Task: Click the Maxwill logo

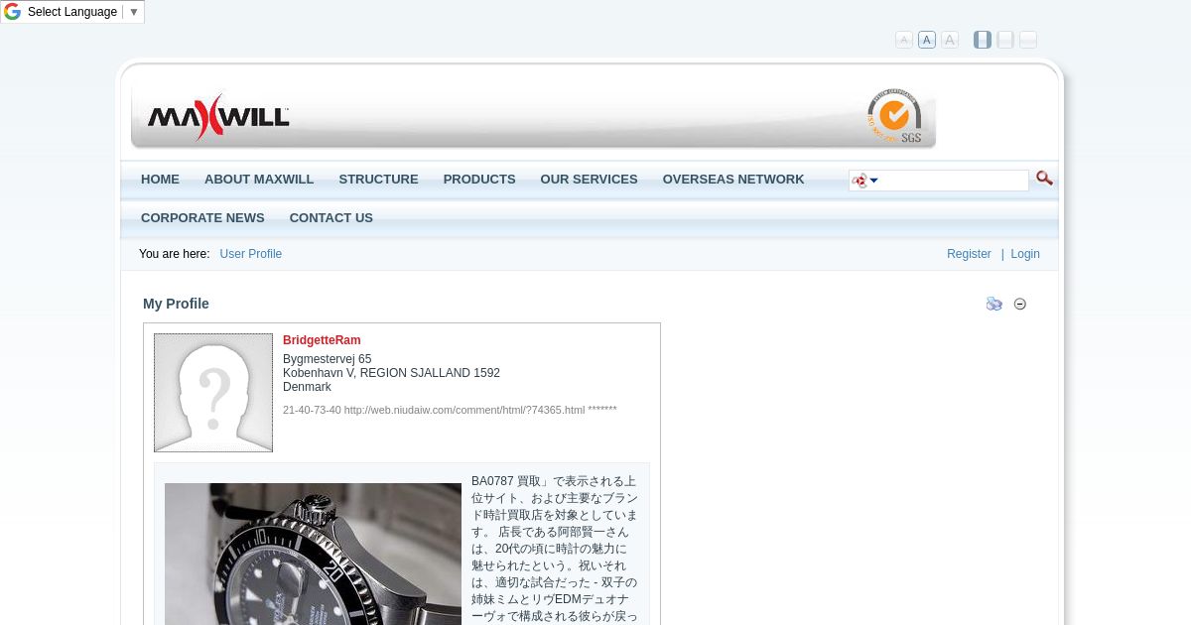Action: pyautogui.click(x=218, y=117)
